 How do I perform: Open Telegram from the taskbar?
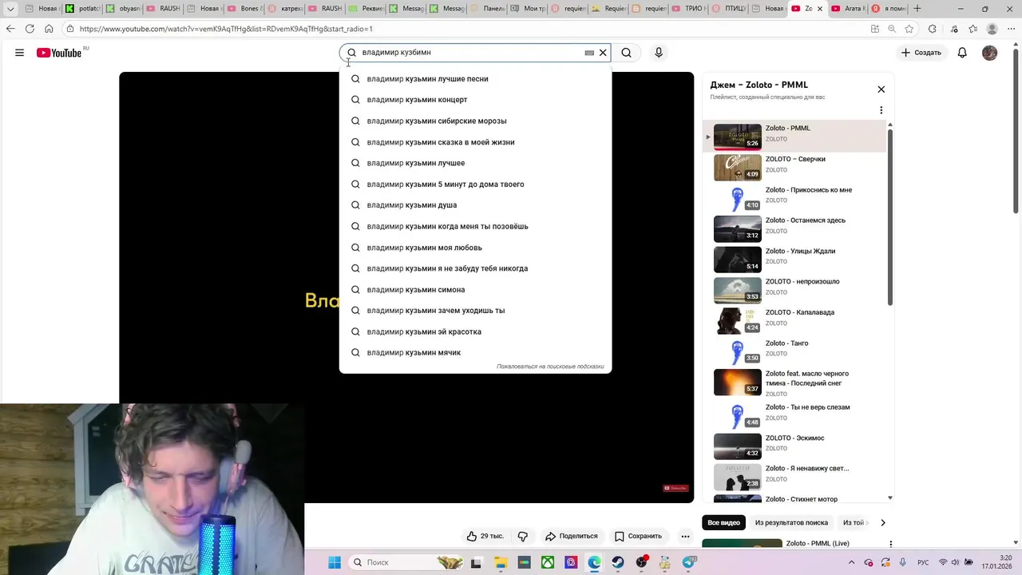pos(689,562)
